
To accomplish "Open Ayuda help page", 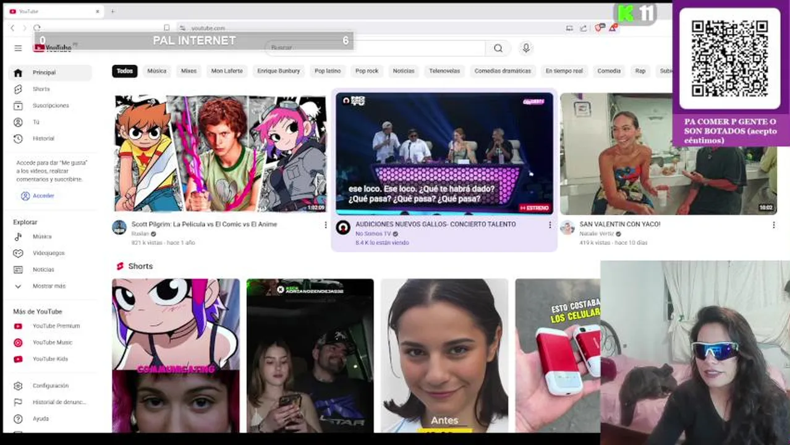I will (x=51, y=419).
